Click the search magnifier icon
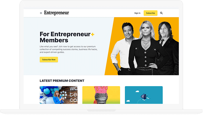The width and height of the screenshot is (203, 122). tap(161, 13)
